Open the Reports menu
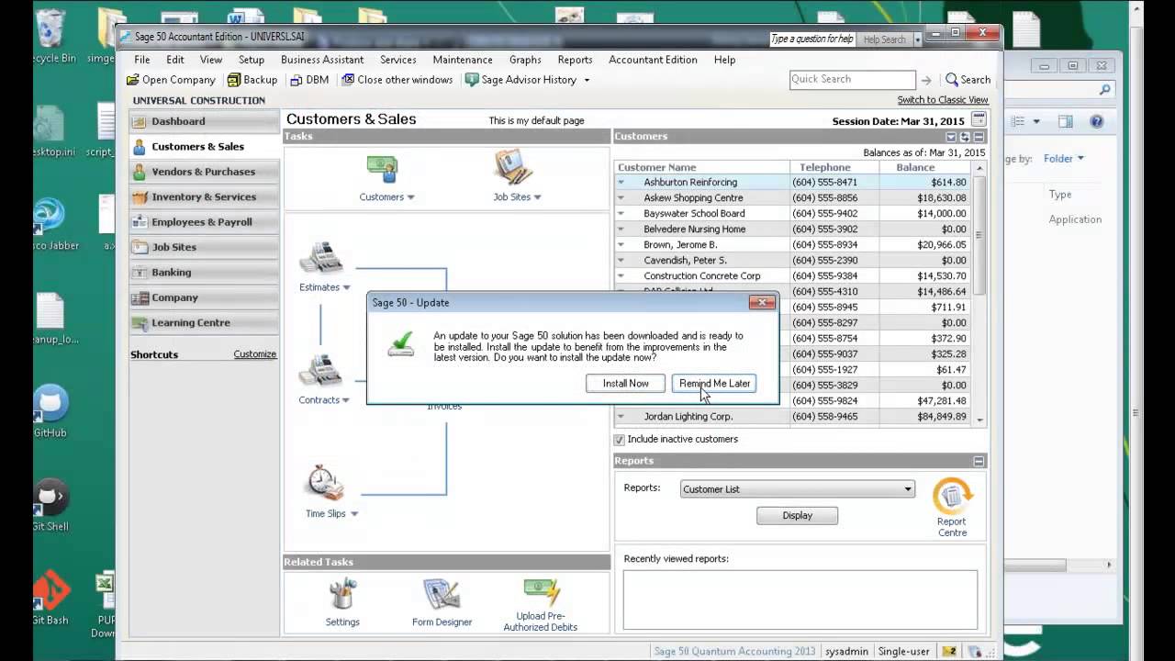The height and width of the screenshot is (661, 1175). (575, 60)
